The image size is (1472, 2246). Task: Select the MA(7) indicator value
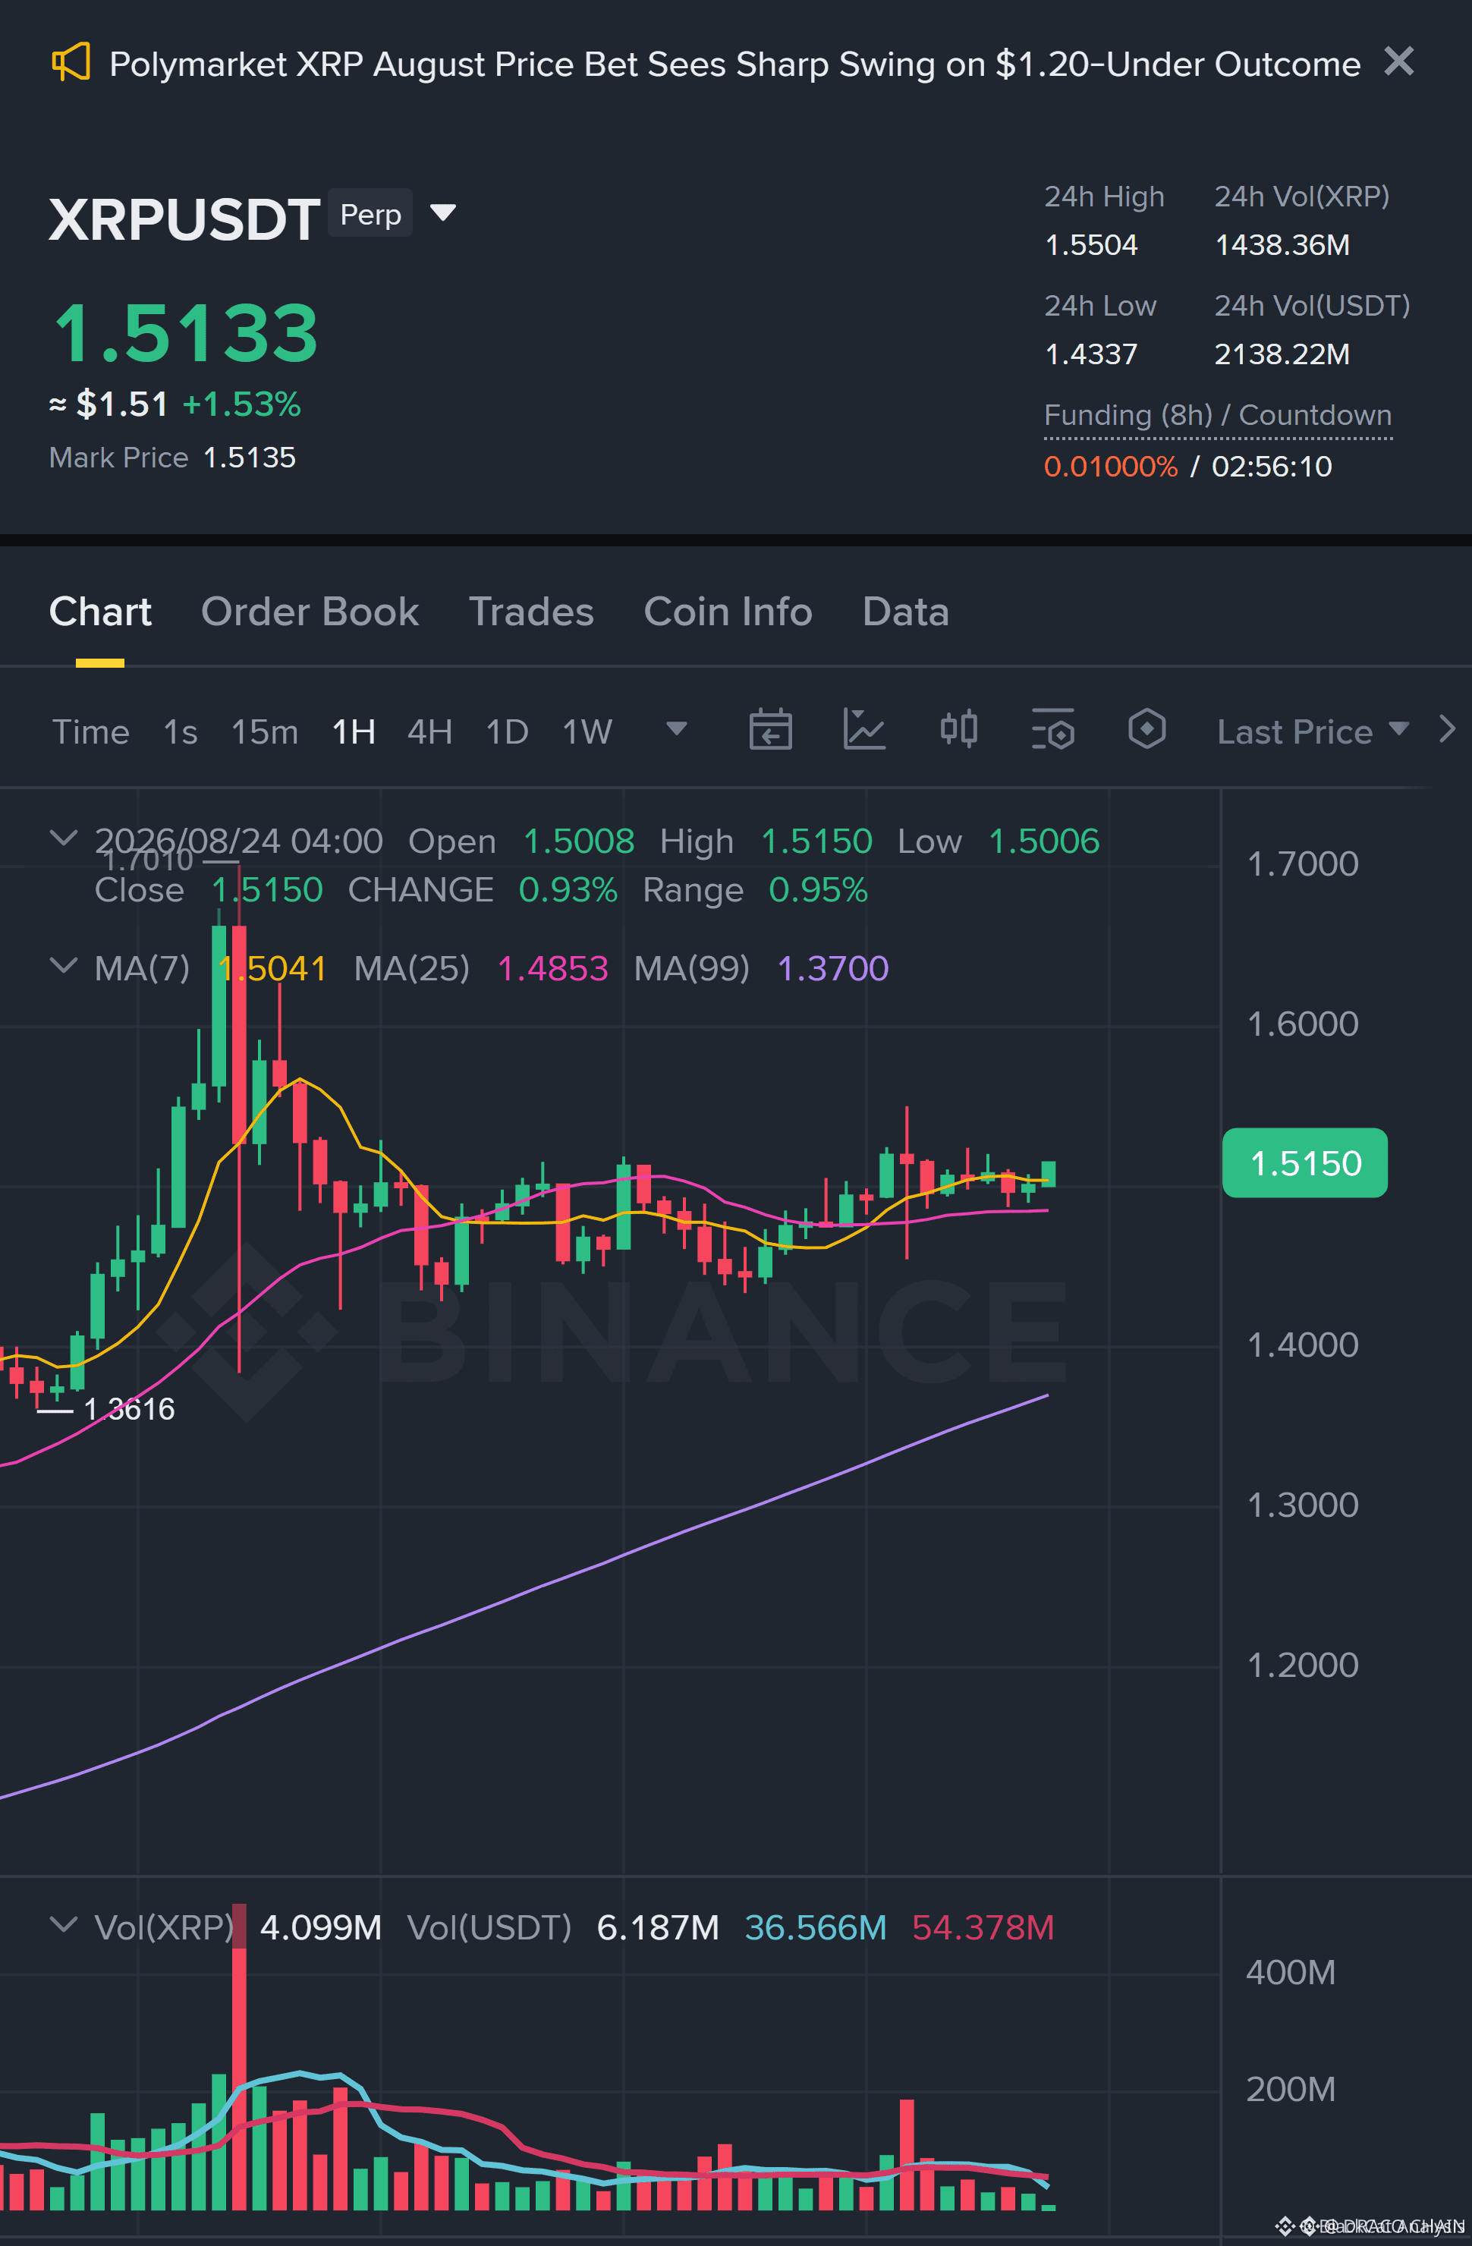tap(272, 968)
